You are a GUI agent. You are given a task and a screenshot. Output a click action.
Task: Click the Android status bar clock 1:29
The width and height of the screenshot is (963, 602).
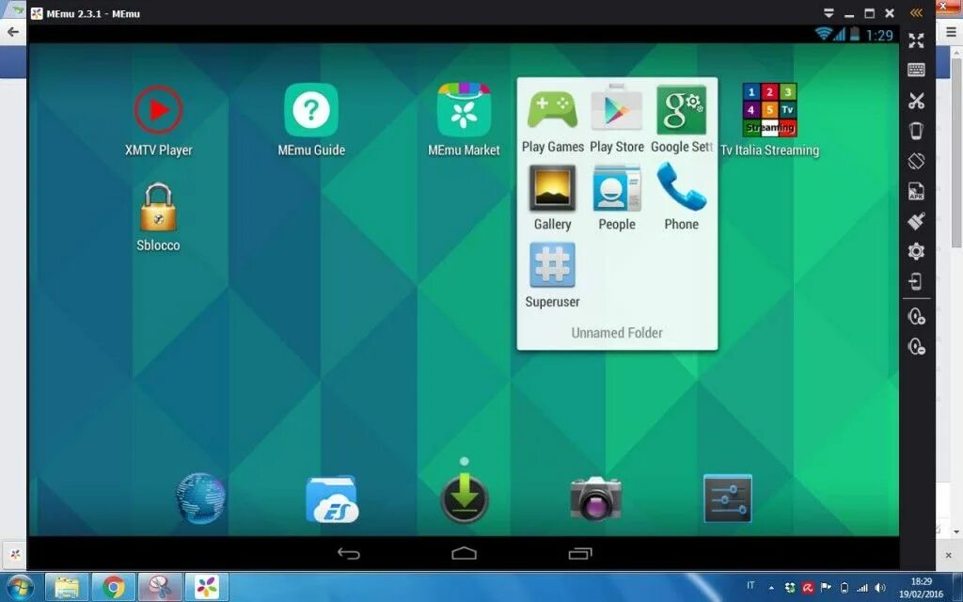879,36
